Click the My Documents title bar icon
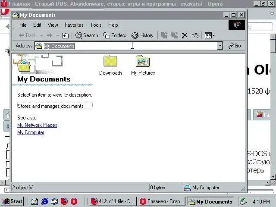This screenshot has height=207, width=276. 16,15
